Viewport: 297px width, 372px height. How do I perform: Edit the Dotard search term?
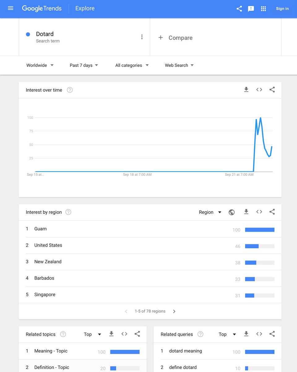(45, 34)
